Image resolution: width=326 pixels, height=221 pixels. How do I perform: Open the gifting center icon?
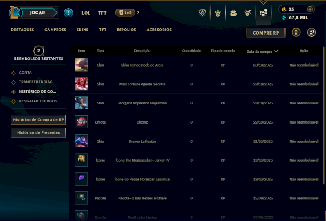click(x=296, y=32)
